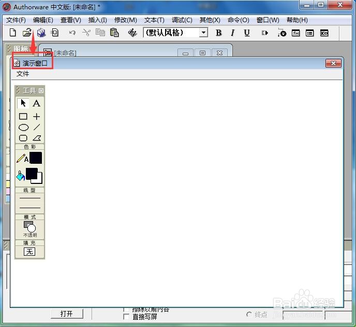
Task: Open the Control Panel icon in toolbar
Action: [x=282, y=33]
